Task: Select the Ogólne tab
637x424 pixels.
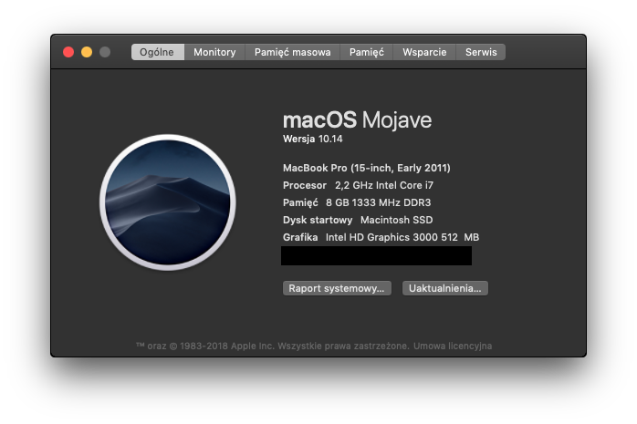Action: (x=157, y=52)
